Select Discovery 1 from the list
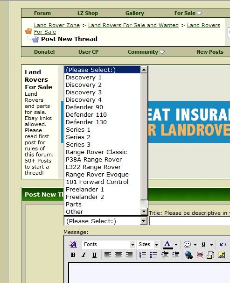This screenshot has height=283, width=230. [102, 78]
